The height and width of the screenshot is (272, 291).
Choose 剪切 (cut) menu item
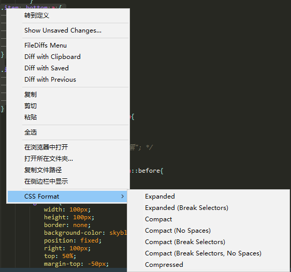tap(68, 106)
